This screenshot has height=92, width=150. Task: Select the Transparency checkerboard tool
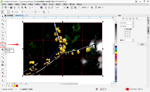tap(2, 65)
